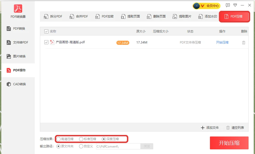Open the dropdown menu in title bar
The width and height of the screenshot is (255, 154).
point(235,5)
